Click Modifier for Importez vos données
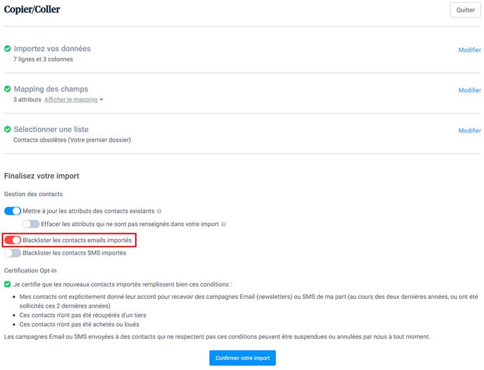 (x=470, y=50)
